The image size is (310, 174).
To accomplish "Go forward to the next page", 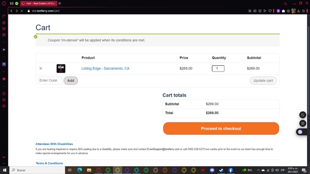I will [x=16, y=11].
